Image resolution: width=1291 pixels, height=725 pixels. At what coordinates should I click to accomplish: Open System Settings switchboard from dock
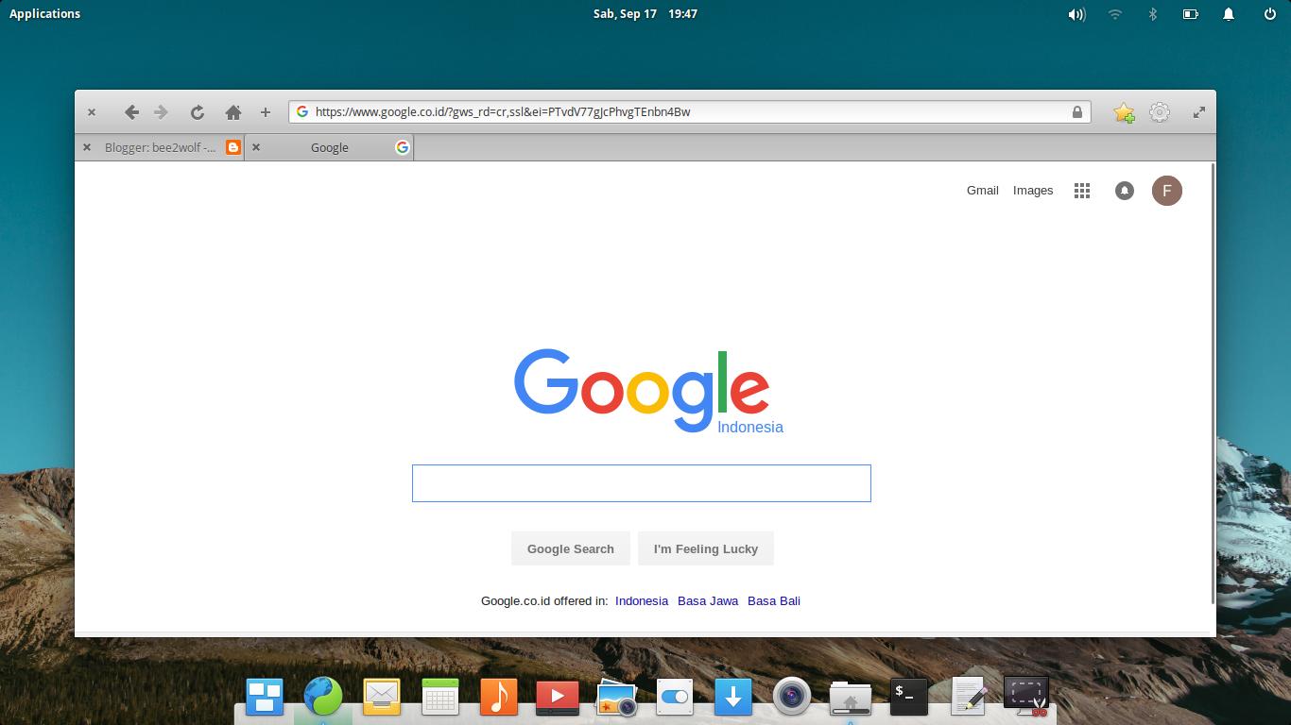click(675, 698)
